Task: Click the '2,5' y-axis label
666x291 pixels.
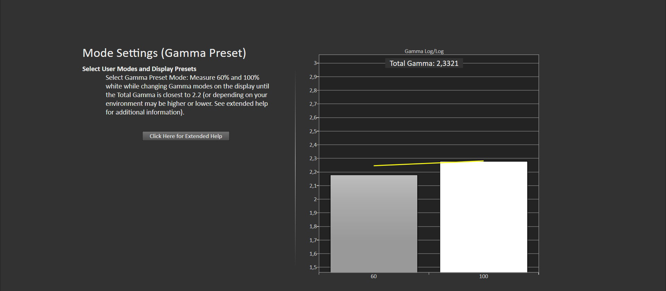Action: coord(313,131)
